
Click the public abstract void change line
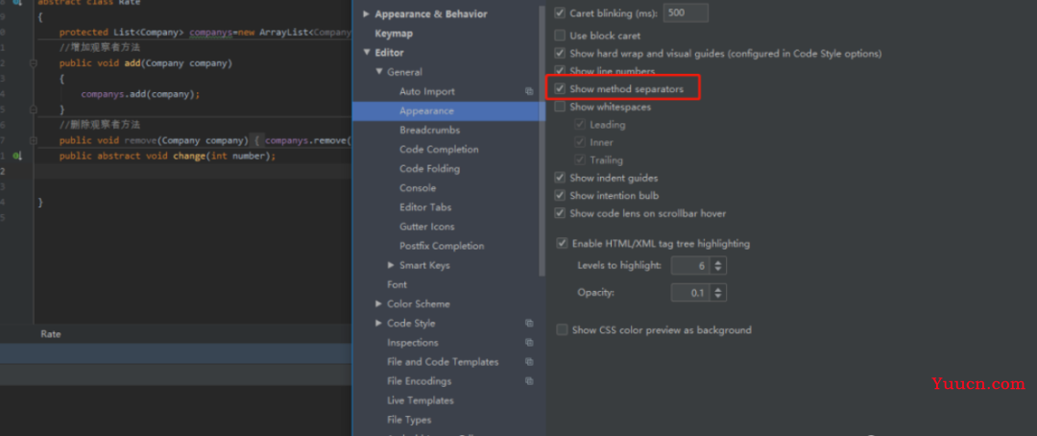point(167,157)
